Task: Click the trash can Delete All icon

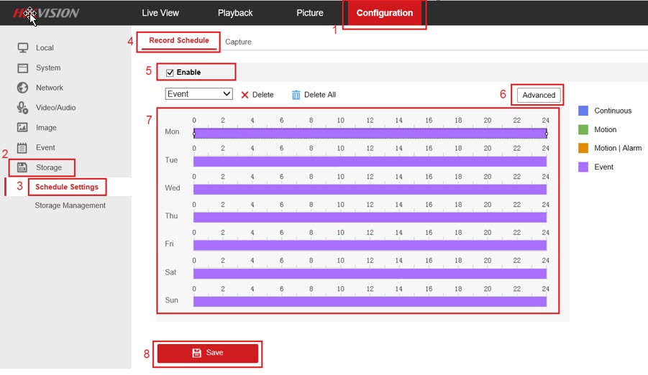Action: coord(296,95)
